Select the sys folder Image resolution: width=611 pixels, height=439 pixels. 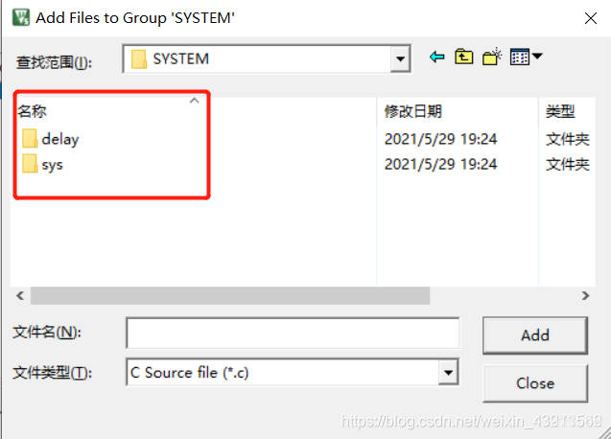[x=42, y=165]
